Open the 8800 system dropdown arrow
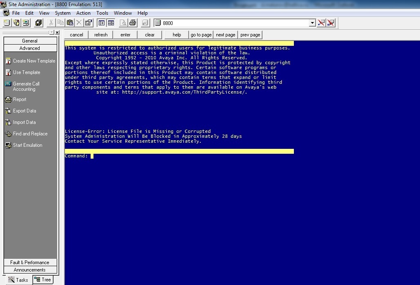This screenshot has width=420, height=285. pyautogui.click(x=312, y=23)
